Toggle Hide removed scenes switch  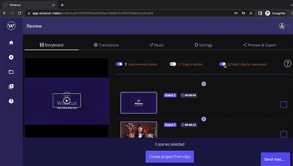tap(119, 64)
